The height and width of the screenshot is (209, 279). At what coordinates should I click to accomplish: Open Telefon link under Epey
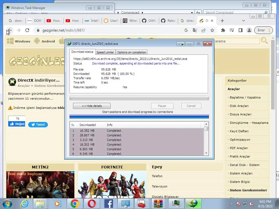(157, 176)
